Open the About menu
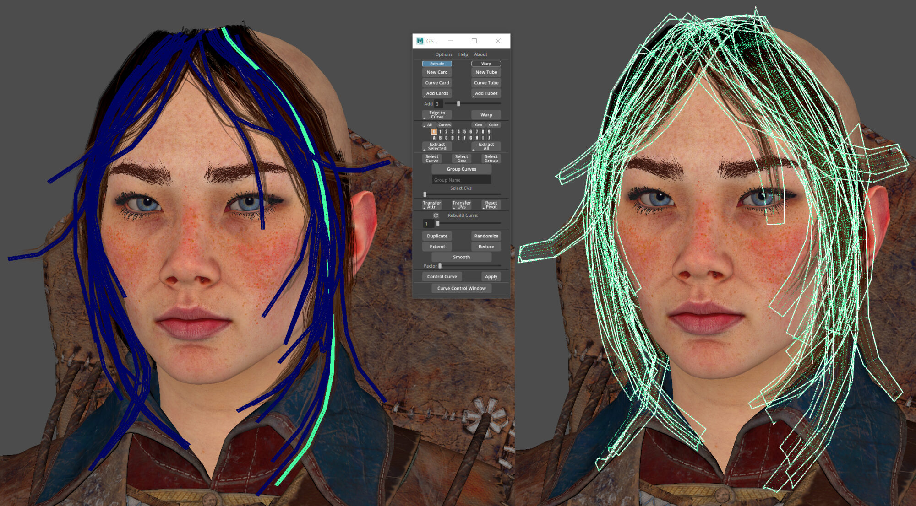This screenshot has height=506, width=916. [480, 54]
